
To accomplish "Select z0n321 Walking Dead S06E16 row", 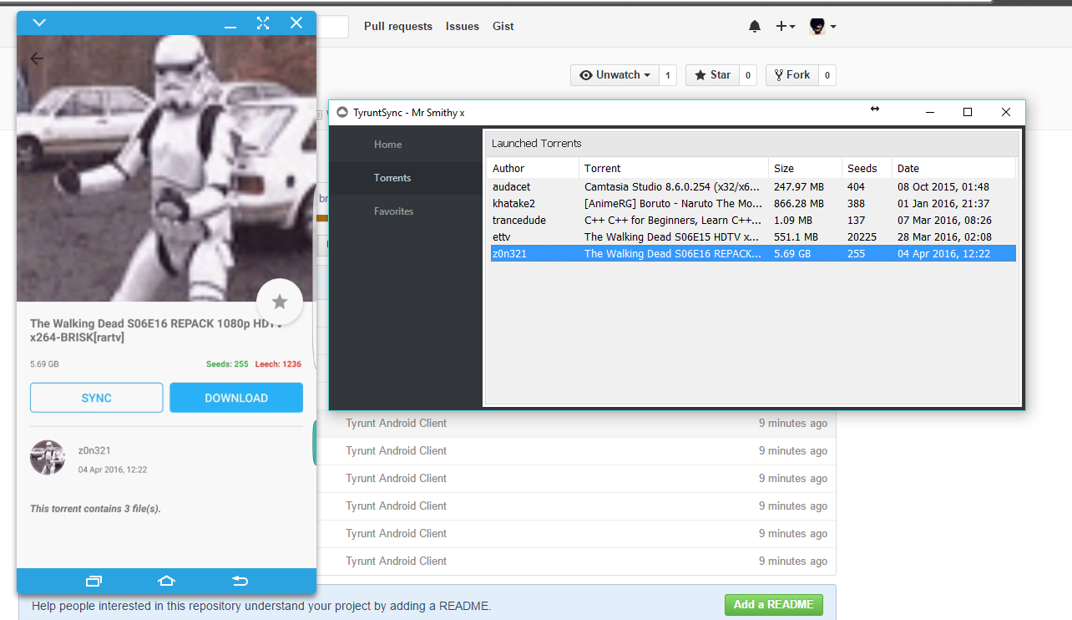I will [x=753, y=253].
